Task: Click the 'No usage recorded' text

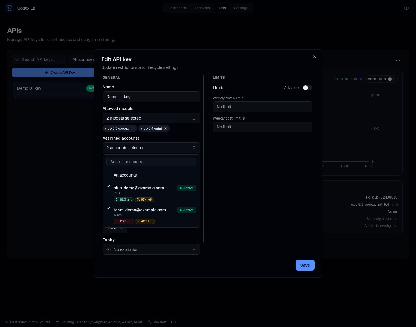Action: (382, 219)
